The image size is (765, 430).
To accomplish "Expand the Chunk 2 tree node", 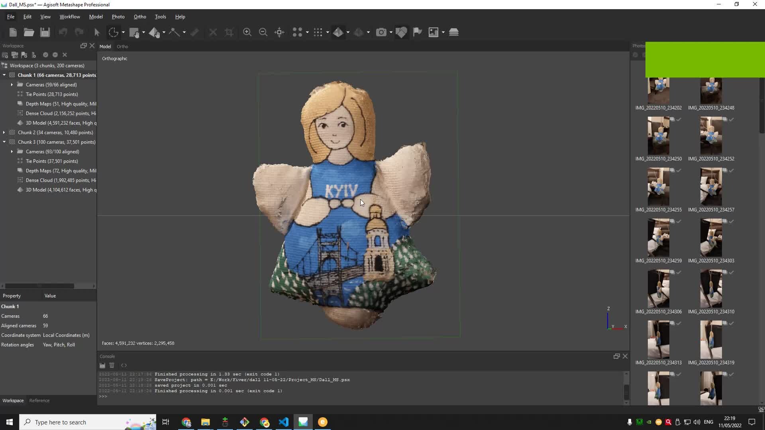I will point(4,132).
